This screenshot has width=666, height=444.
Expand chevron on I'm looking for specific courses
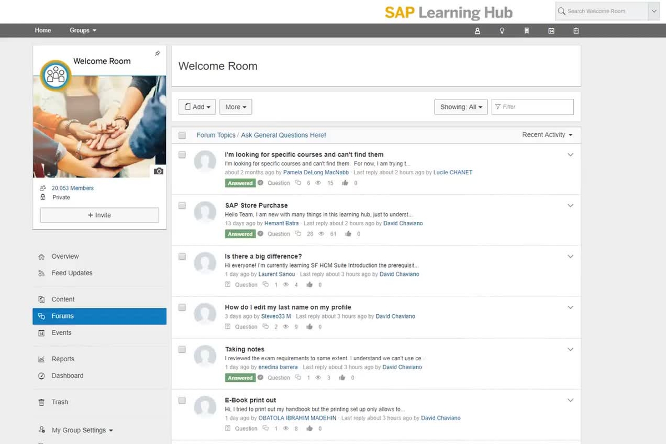click(x=570, y=155)
